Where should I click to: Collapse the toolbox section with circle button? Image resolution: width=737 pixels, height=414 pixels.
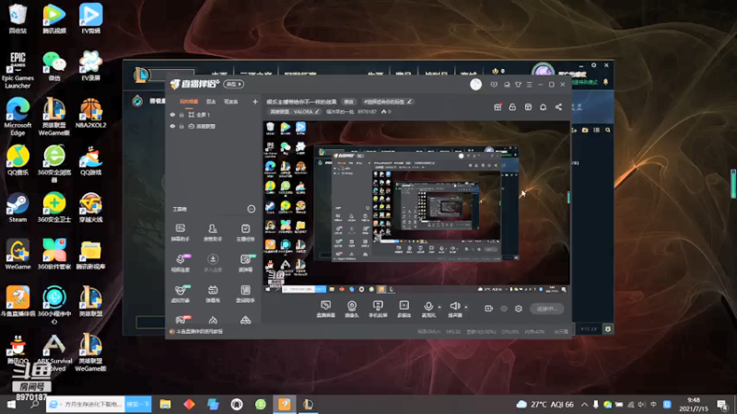click(x=251, y=209)
